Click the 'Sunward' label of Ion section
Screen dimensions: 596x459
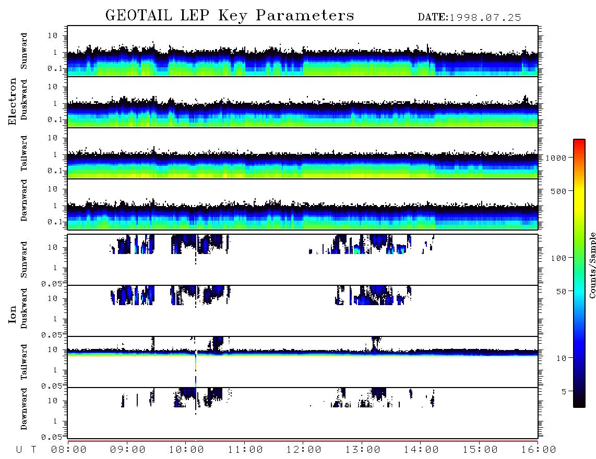click(24, 260)
